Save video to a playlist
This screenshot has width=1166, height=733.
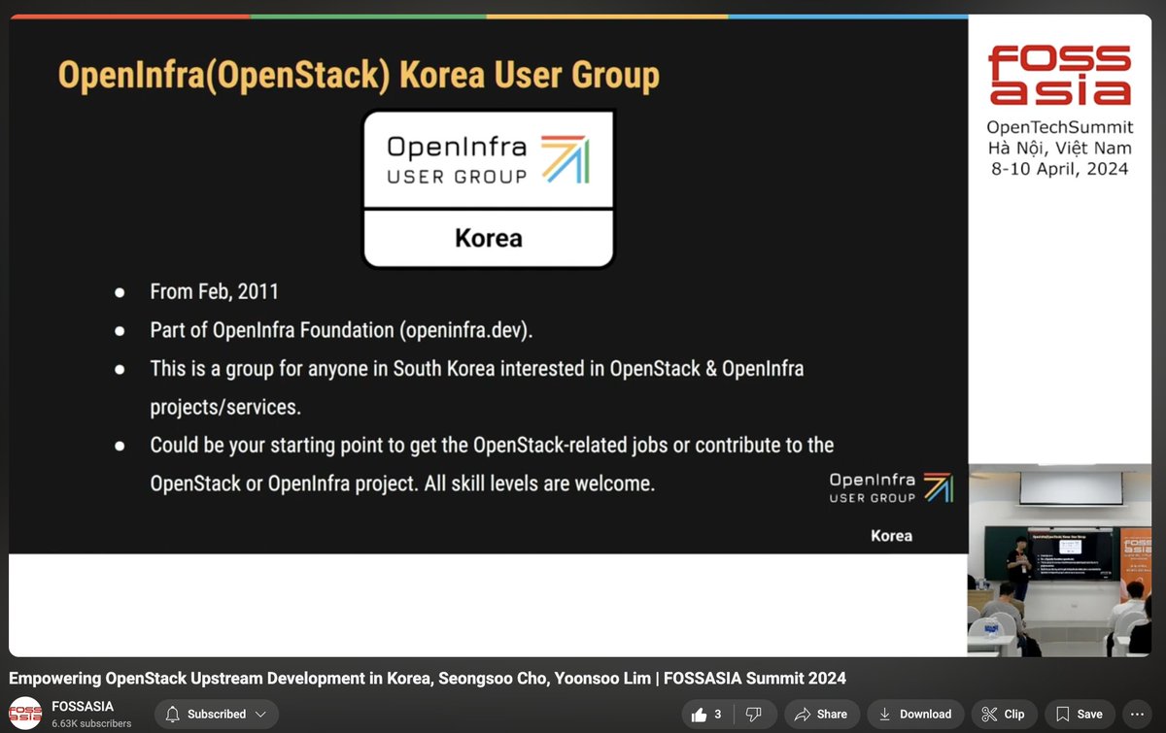pos(1079,715)
